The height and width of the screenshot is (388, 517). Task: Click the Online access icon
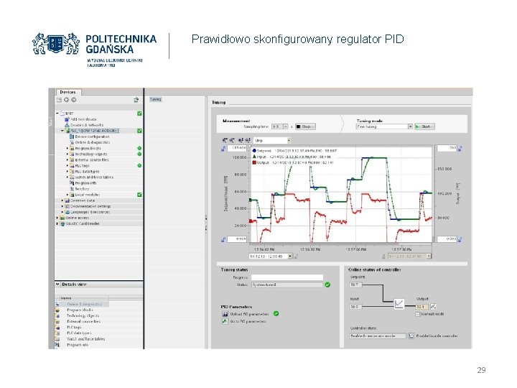pyautogui.click(x=62, y=218)
